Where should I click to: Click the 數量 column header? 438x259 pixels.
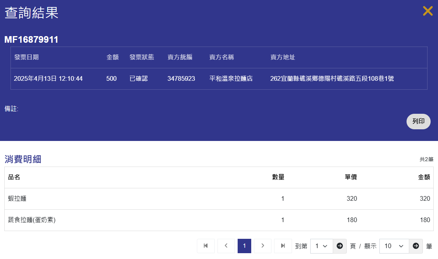click(x=278, y=177)
